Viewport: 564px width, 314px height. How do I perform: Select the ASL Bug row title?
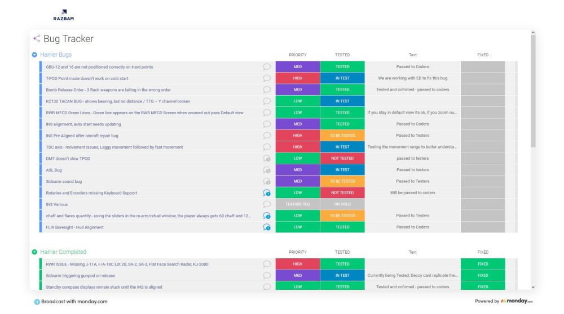54,170
